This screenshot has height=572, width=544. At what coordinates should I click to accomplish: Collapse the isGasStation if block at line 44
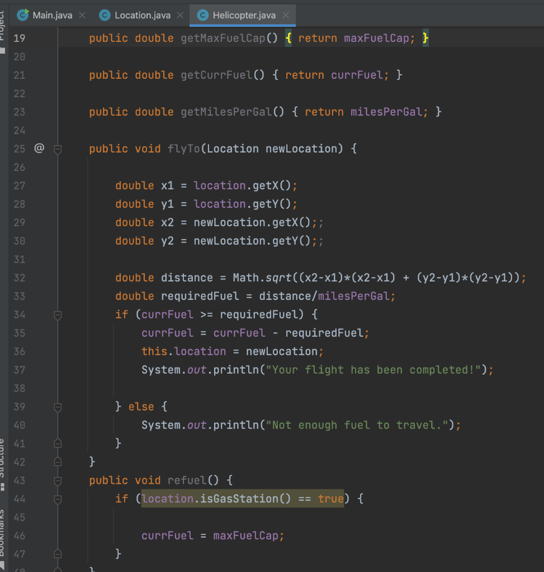coord(58,499)
